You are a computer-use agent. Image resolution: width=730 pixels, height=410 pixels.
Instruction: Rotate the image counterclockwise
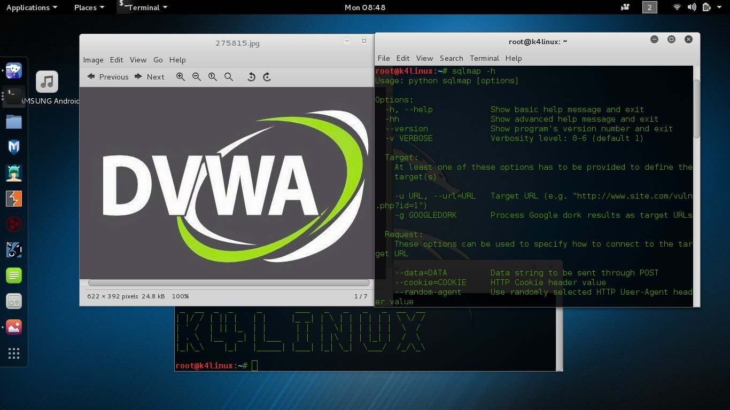[251, 77]
